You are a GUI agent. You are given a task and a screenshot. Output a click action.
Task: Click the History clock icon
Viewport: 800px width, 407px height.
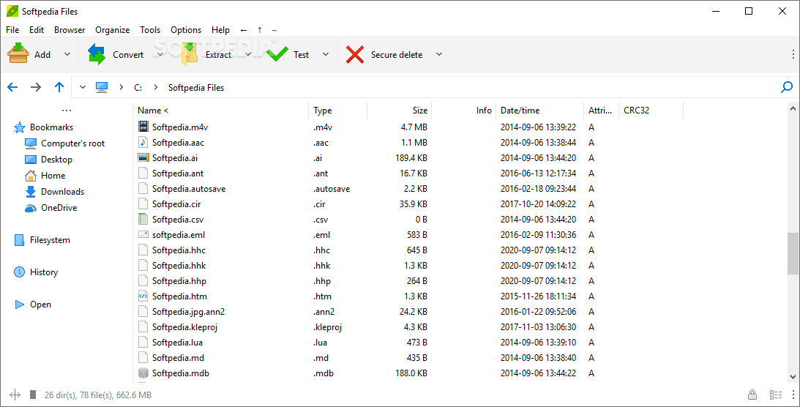[x=19, y=272]
